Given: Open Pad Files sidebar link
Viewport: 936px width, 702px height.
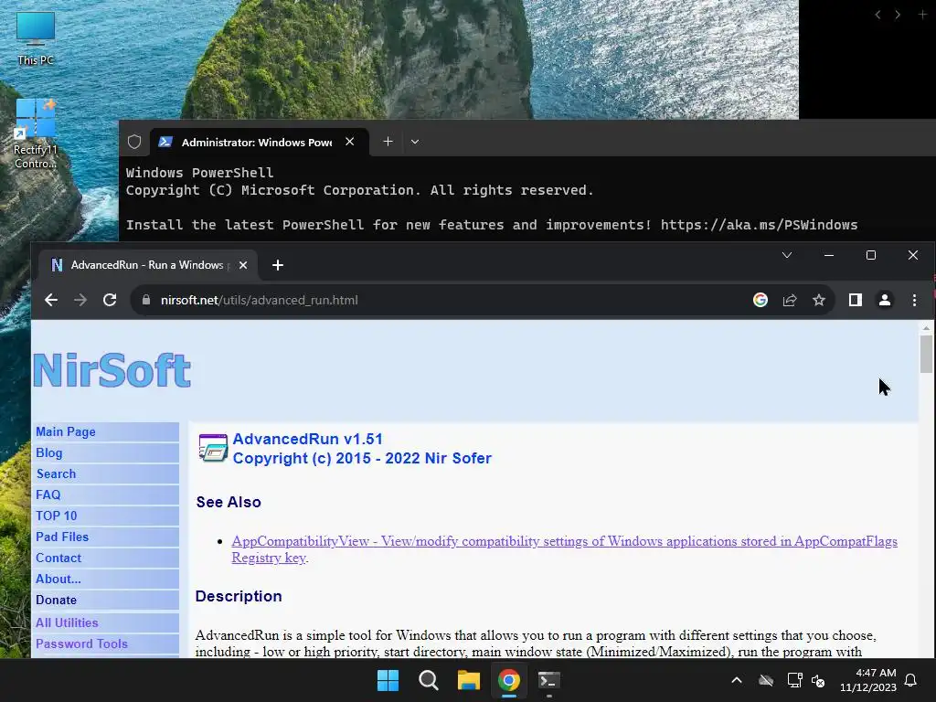Looking at the screenshot, I should [62, 537].
